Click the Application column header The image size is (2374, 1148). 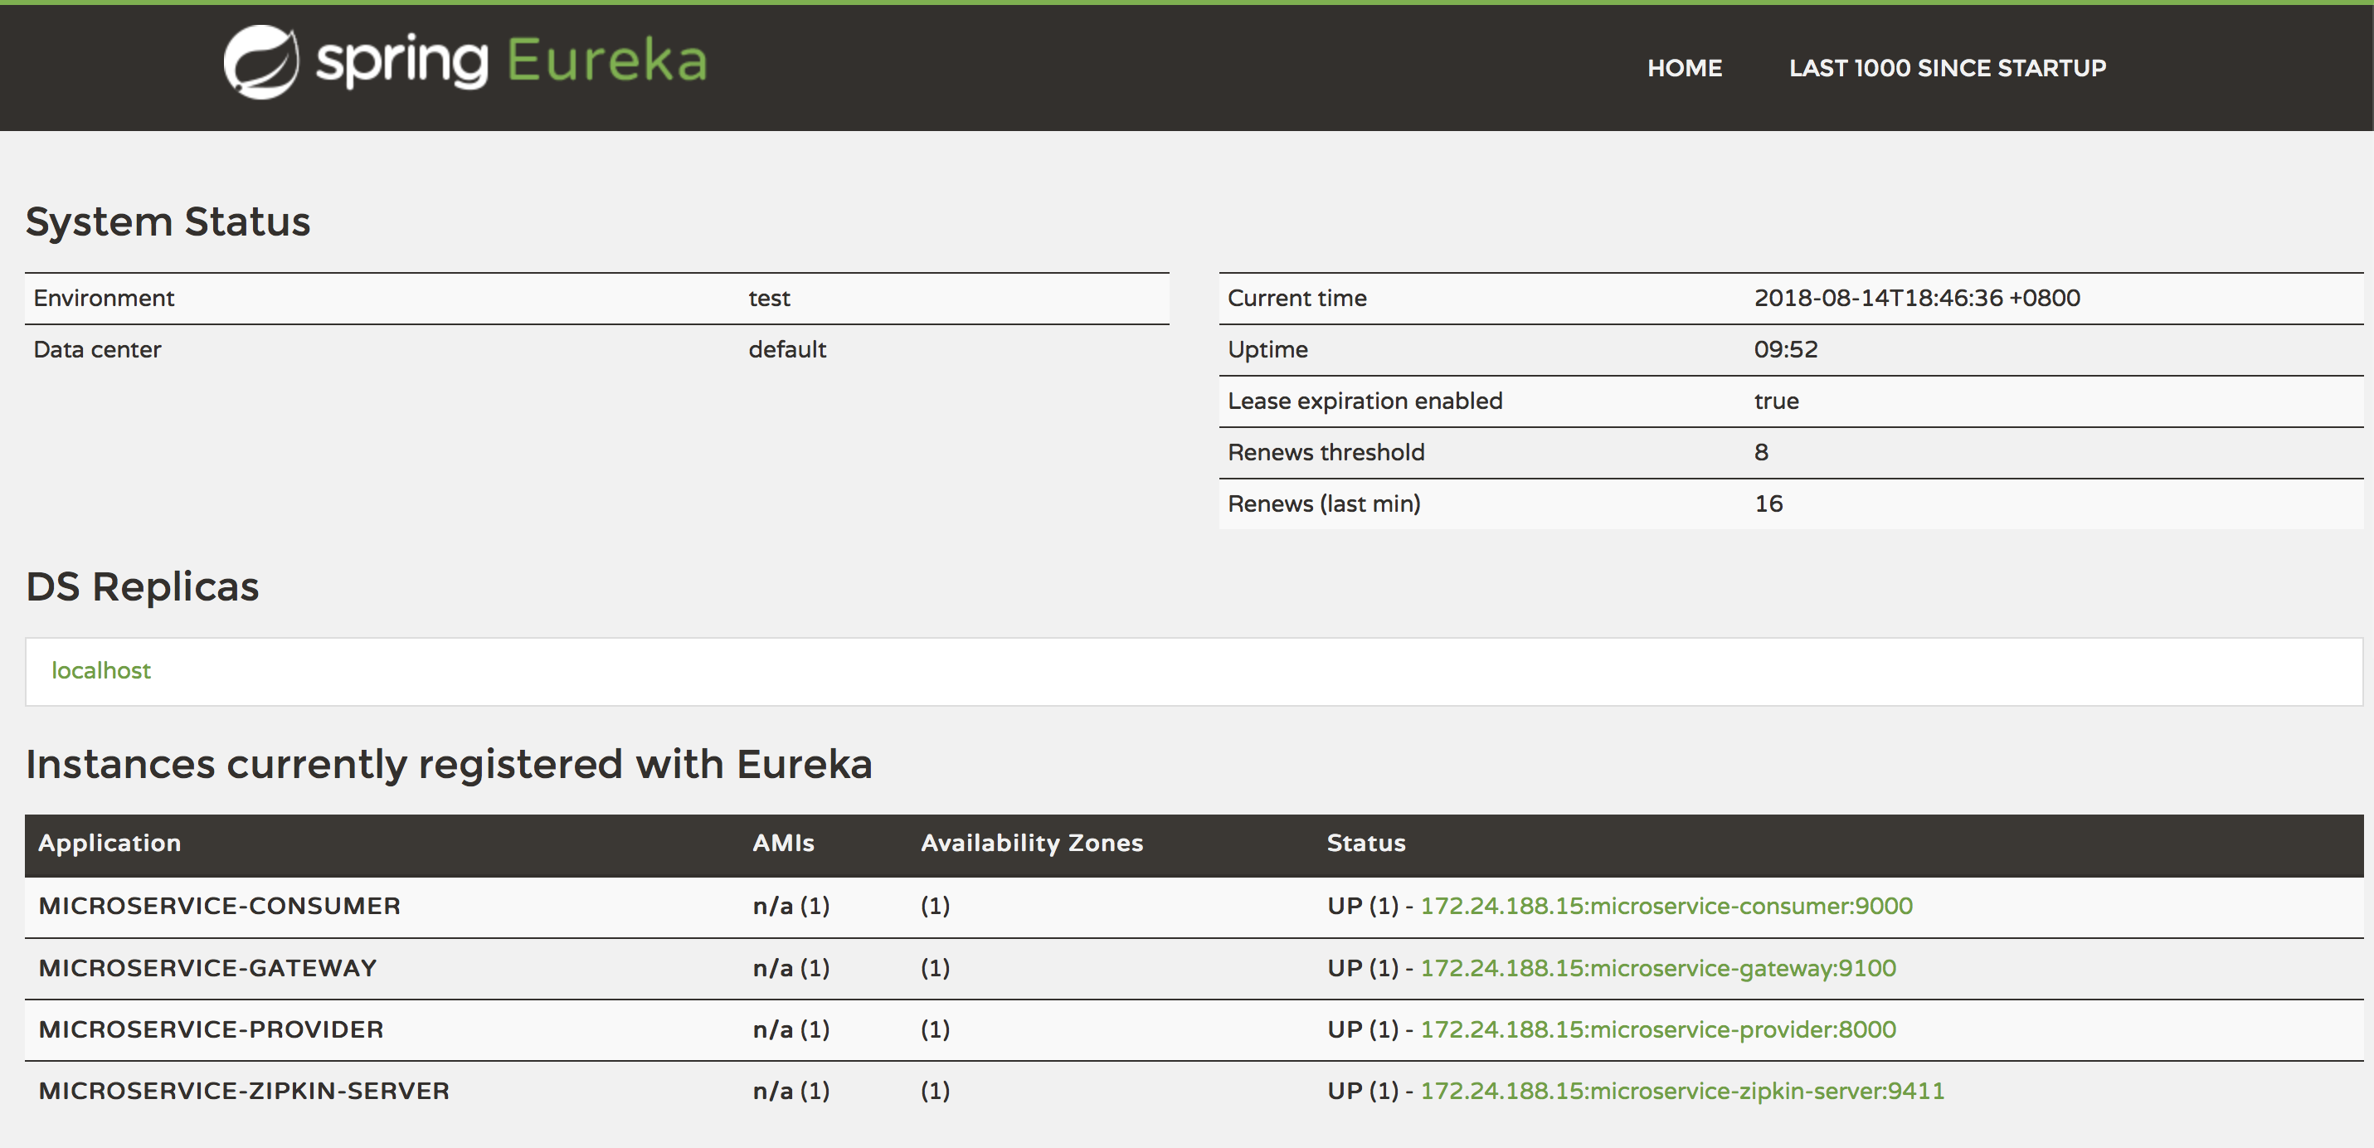tap(109, 843)
